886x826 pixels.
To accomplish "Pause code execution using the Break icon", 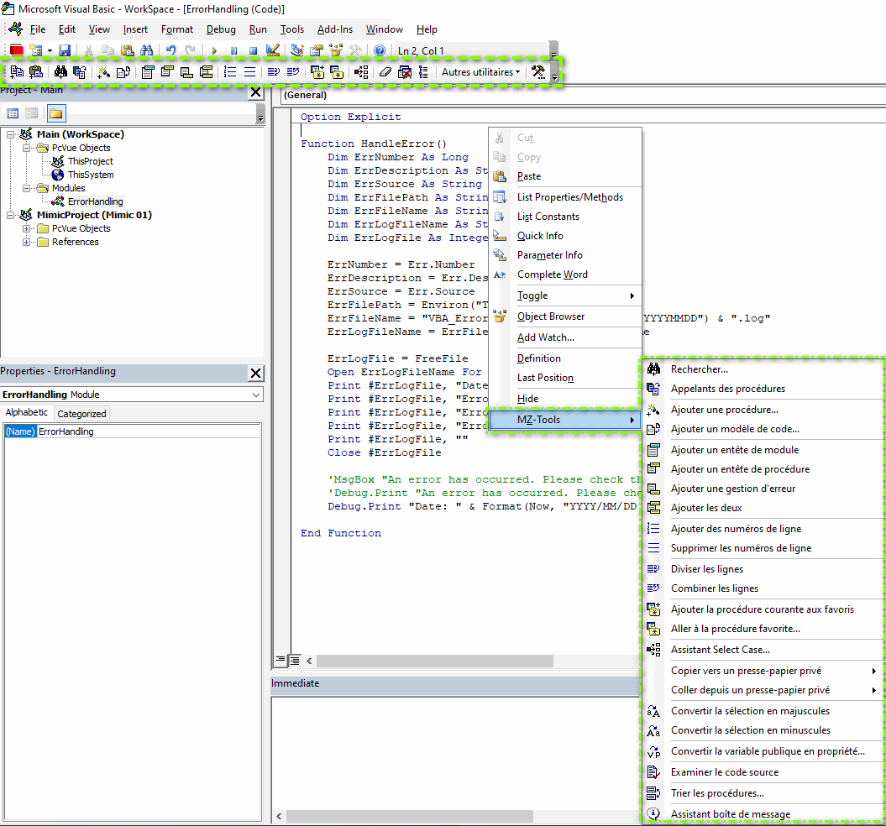I will (235, 50).
